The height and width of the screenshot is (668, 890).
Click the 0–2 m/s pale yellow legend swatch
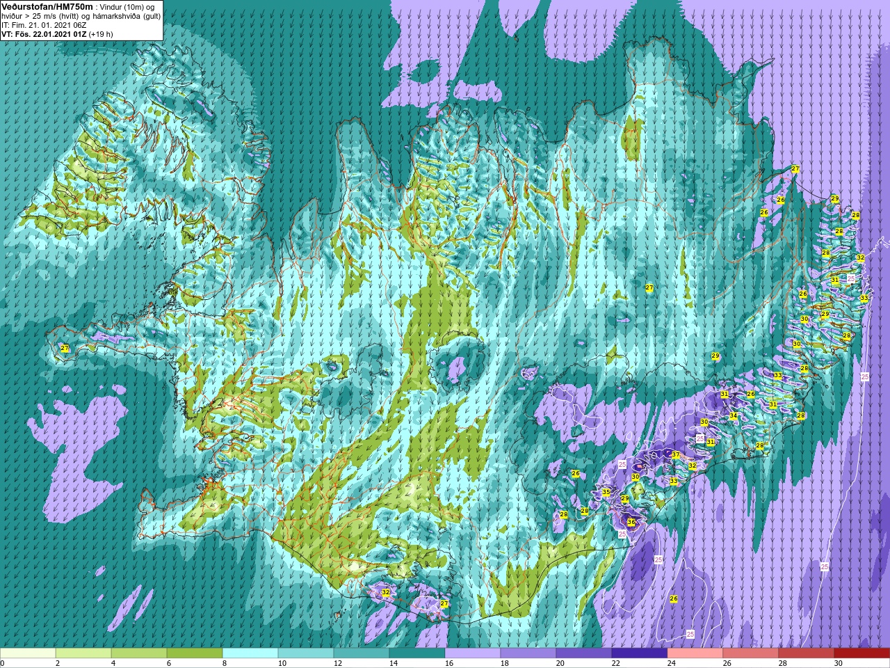point(28,653)
